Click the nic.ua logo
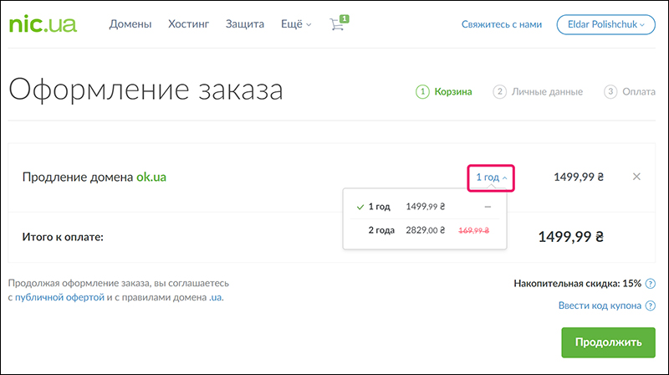The image size is (669, 375). click(42, 24)
